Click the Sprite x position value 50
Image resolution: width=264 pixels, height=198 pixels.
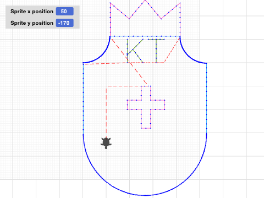click(x=65, y=12)
